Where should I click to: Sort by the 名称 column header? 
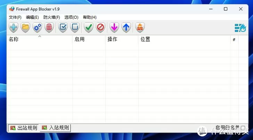tap(40, 39)
